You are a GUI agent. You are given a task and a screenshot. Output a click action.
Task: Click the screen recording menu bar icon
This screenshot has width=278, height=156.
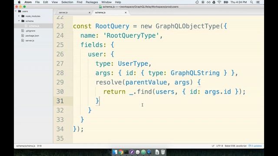pos(203,2)
